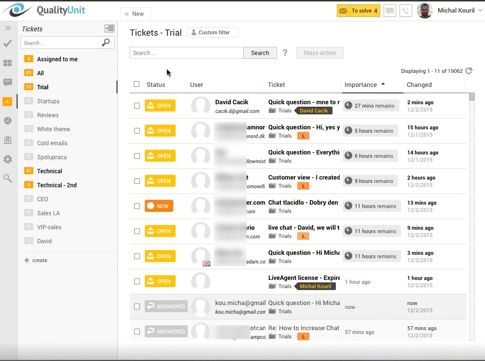
Task: Select the checkbox next to the NEW status ticket
Action: (x=137, y=206)
